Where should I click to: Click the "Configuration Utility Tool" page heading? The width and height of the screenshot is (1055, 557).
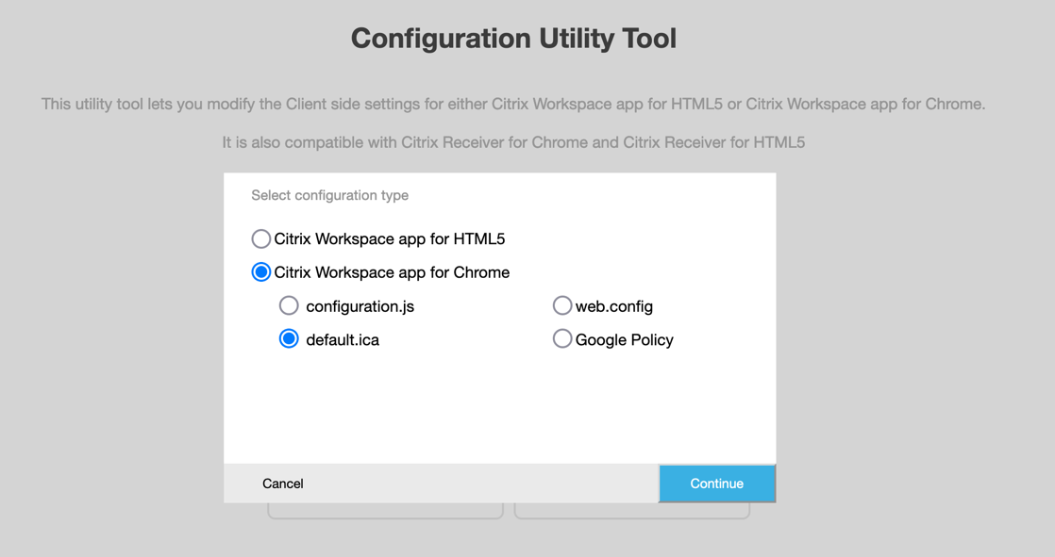pos(513,39)
